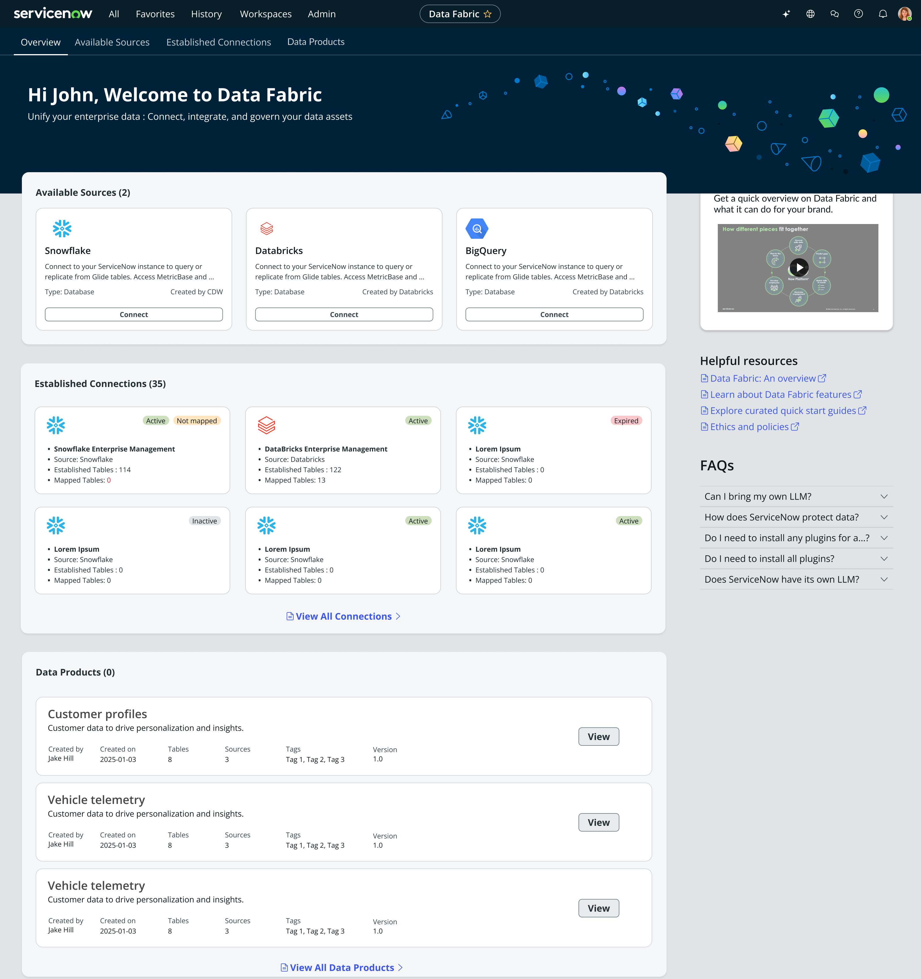The height and width of the screenshot is (979, 921).
Task: Open View All Connections link
Action: click(x=344, y=616)
